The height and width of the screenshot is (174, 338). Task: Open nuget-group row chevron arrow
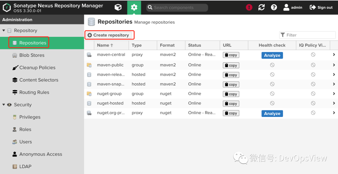pyautogui.click(x=334, y=94)
